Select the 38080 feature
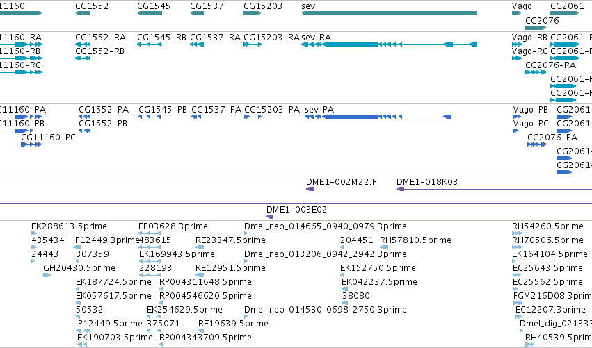592x348 pixels. point(344,303)
